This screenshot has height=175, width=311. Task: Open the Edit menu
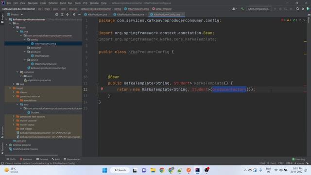tap(15, 3)
